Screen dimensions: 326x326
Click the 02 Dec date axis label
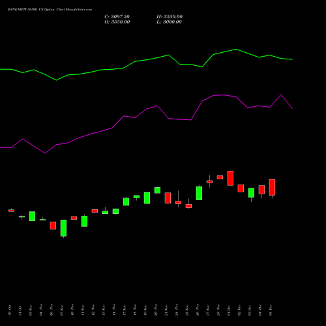(x=239, y=310)
